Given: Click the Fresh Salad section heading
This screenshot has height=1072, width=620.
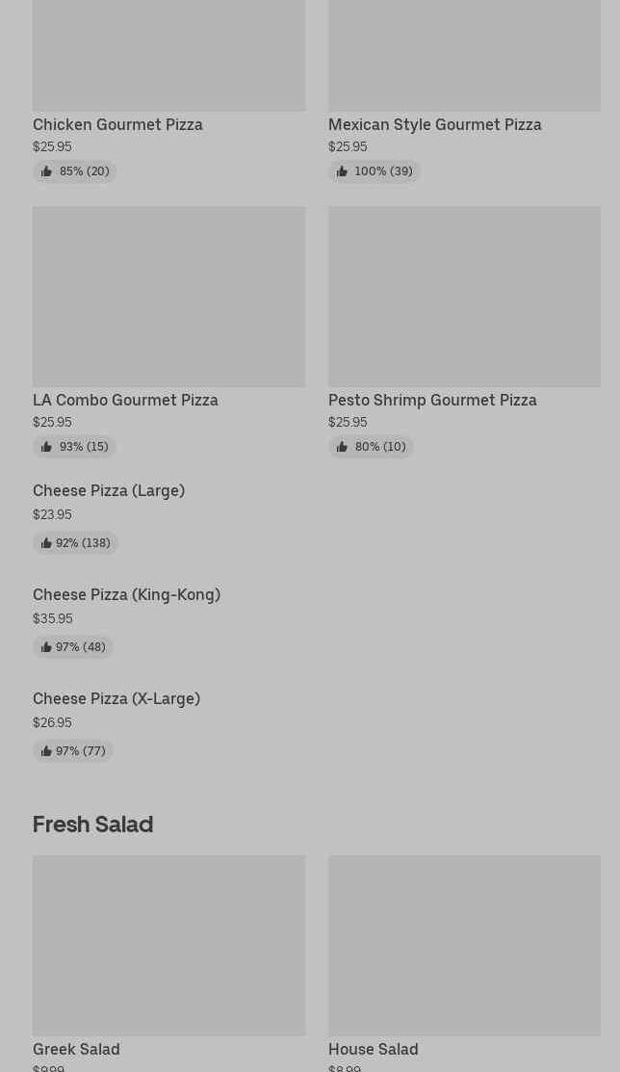Looking at the screenshot, I should (x=92, y=824).
